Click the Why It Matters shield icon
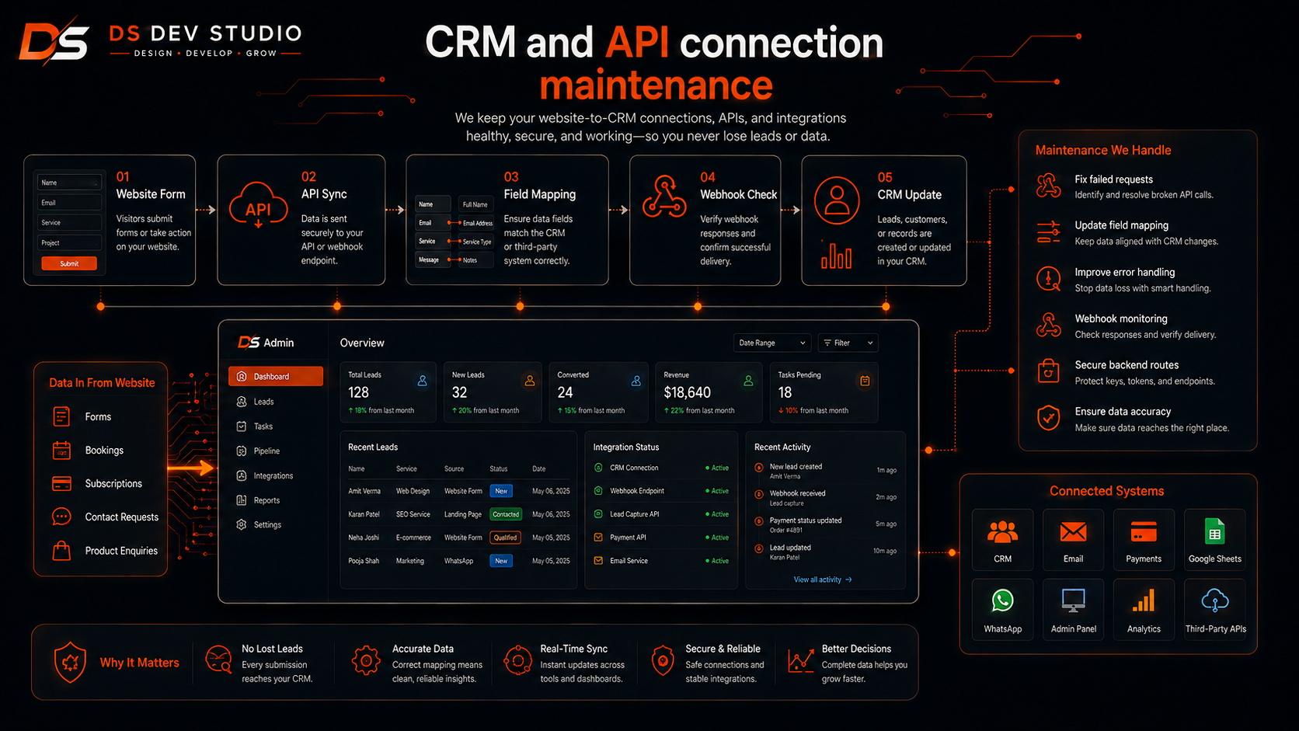This screenshot has width=1299, height=731. pyautogui.click(x=70, y=662)
